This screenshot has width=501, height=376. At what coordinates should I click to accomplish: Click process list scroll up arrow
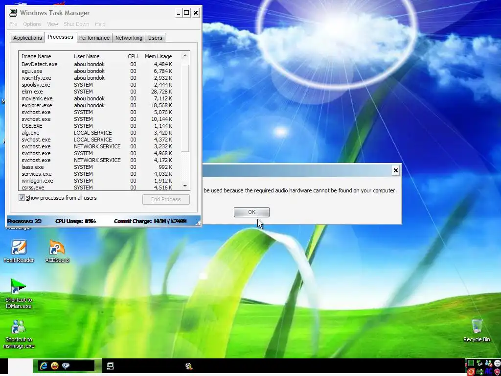click(184, 56)
